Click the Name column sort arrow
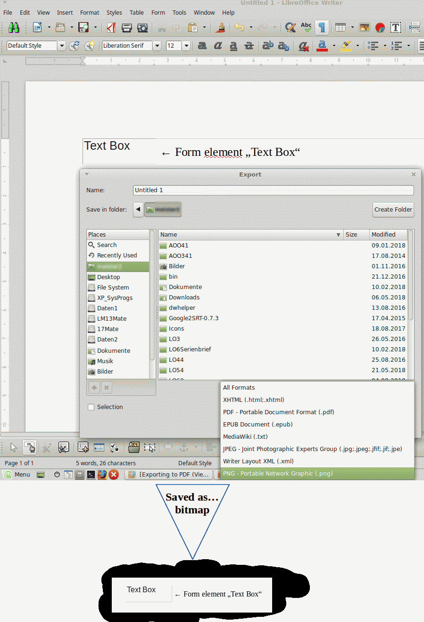Screen dimensions: 424x622 pos(338,235)
